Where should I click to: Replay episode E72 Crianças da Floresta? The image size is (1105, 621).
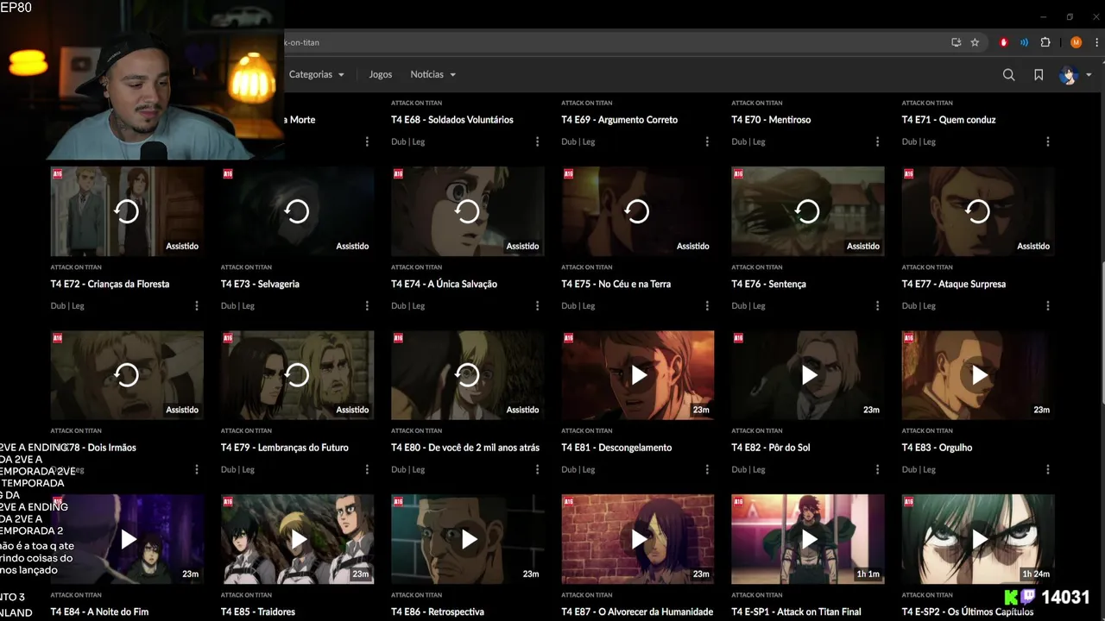pyautogui.click(x=127, y=211)
